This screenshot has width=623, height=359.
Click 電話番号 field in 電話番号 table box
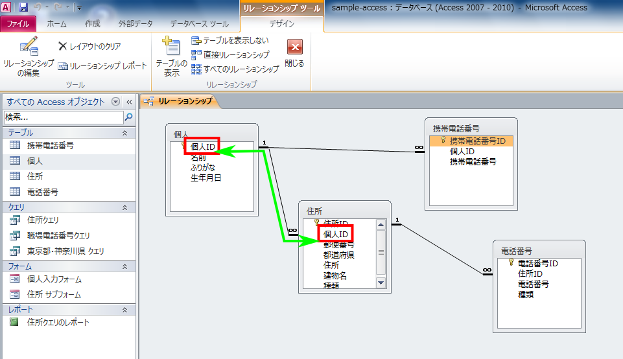pyautogui.click(x=533, y=284)
